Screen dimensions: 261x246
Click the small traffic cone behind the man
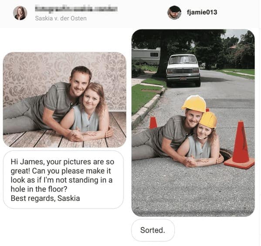[153, 123]
